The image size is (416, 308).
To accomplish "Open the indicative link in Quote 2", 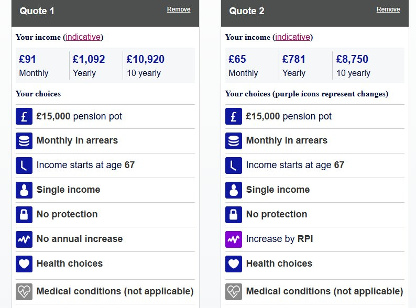I will coord(293,37).
